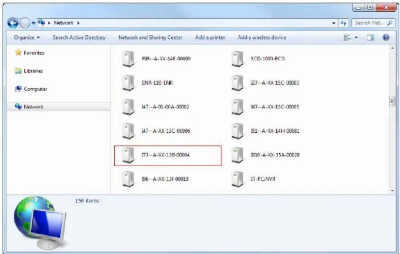Click the vertical scrollbar thumb
The height and width of the screenshot is (254, 400).
pos(392,102)
